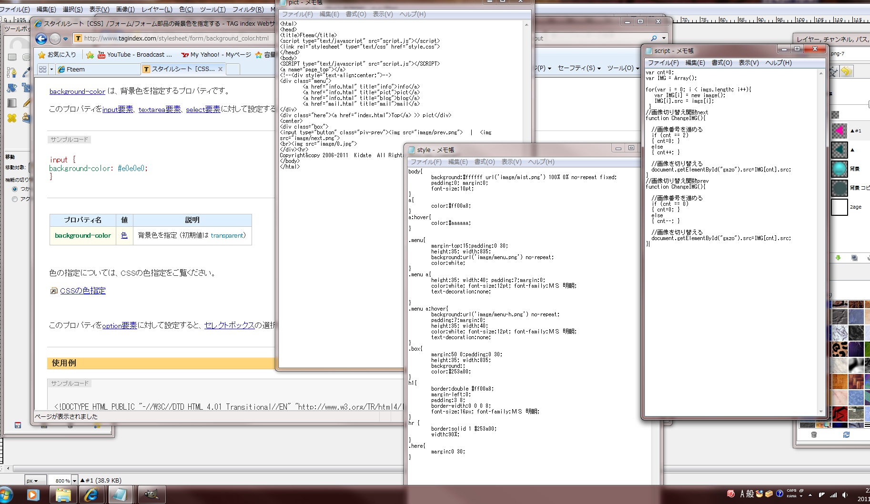Viewport: 870px width, 504px height.
Task: Click the browser search magnifier icon
Action: coord(654,39)
